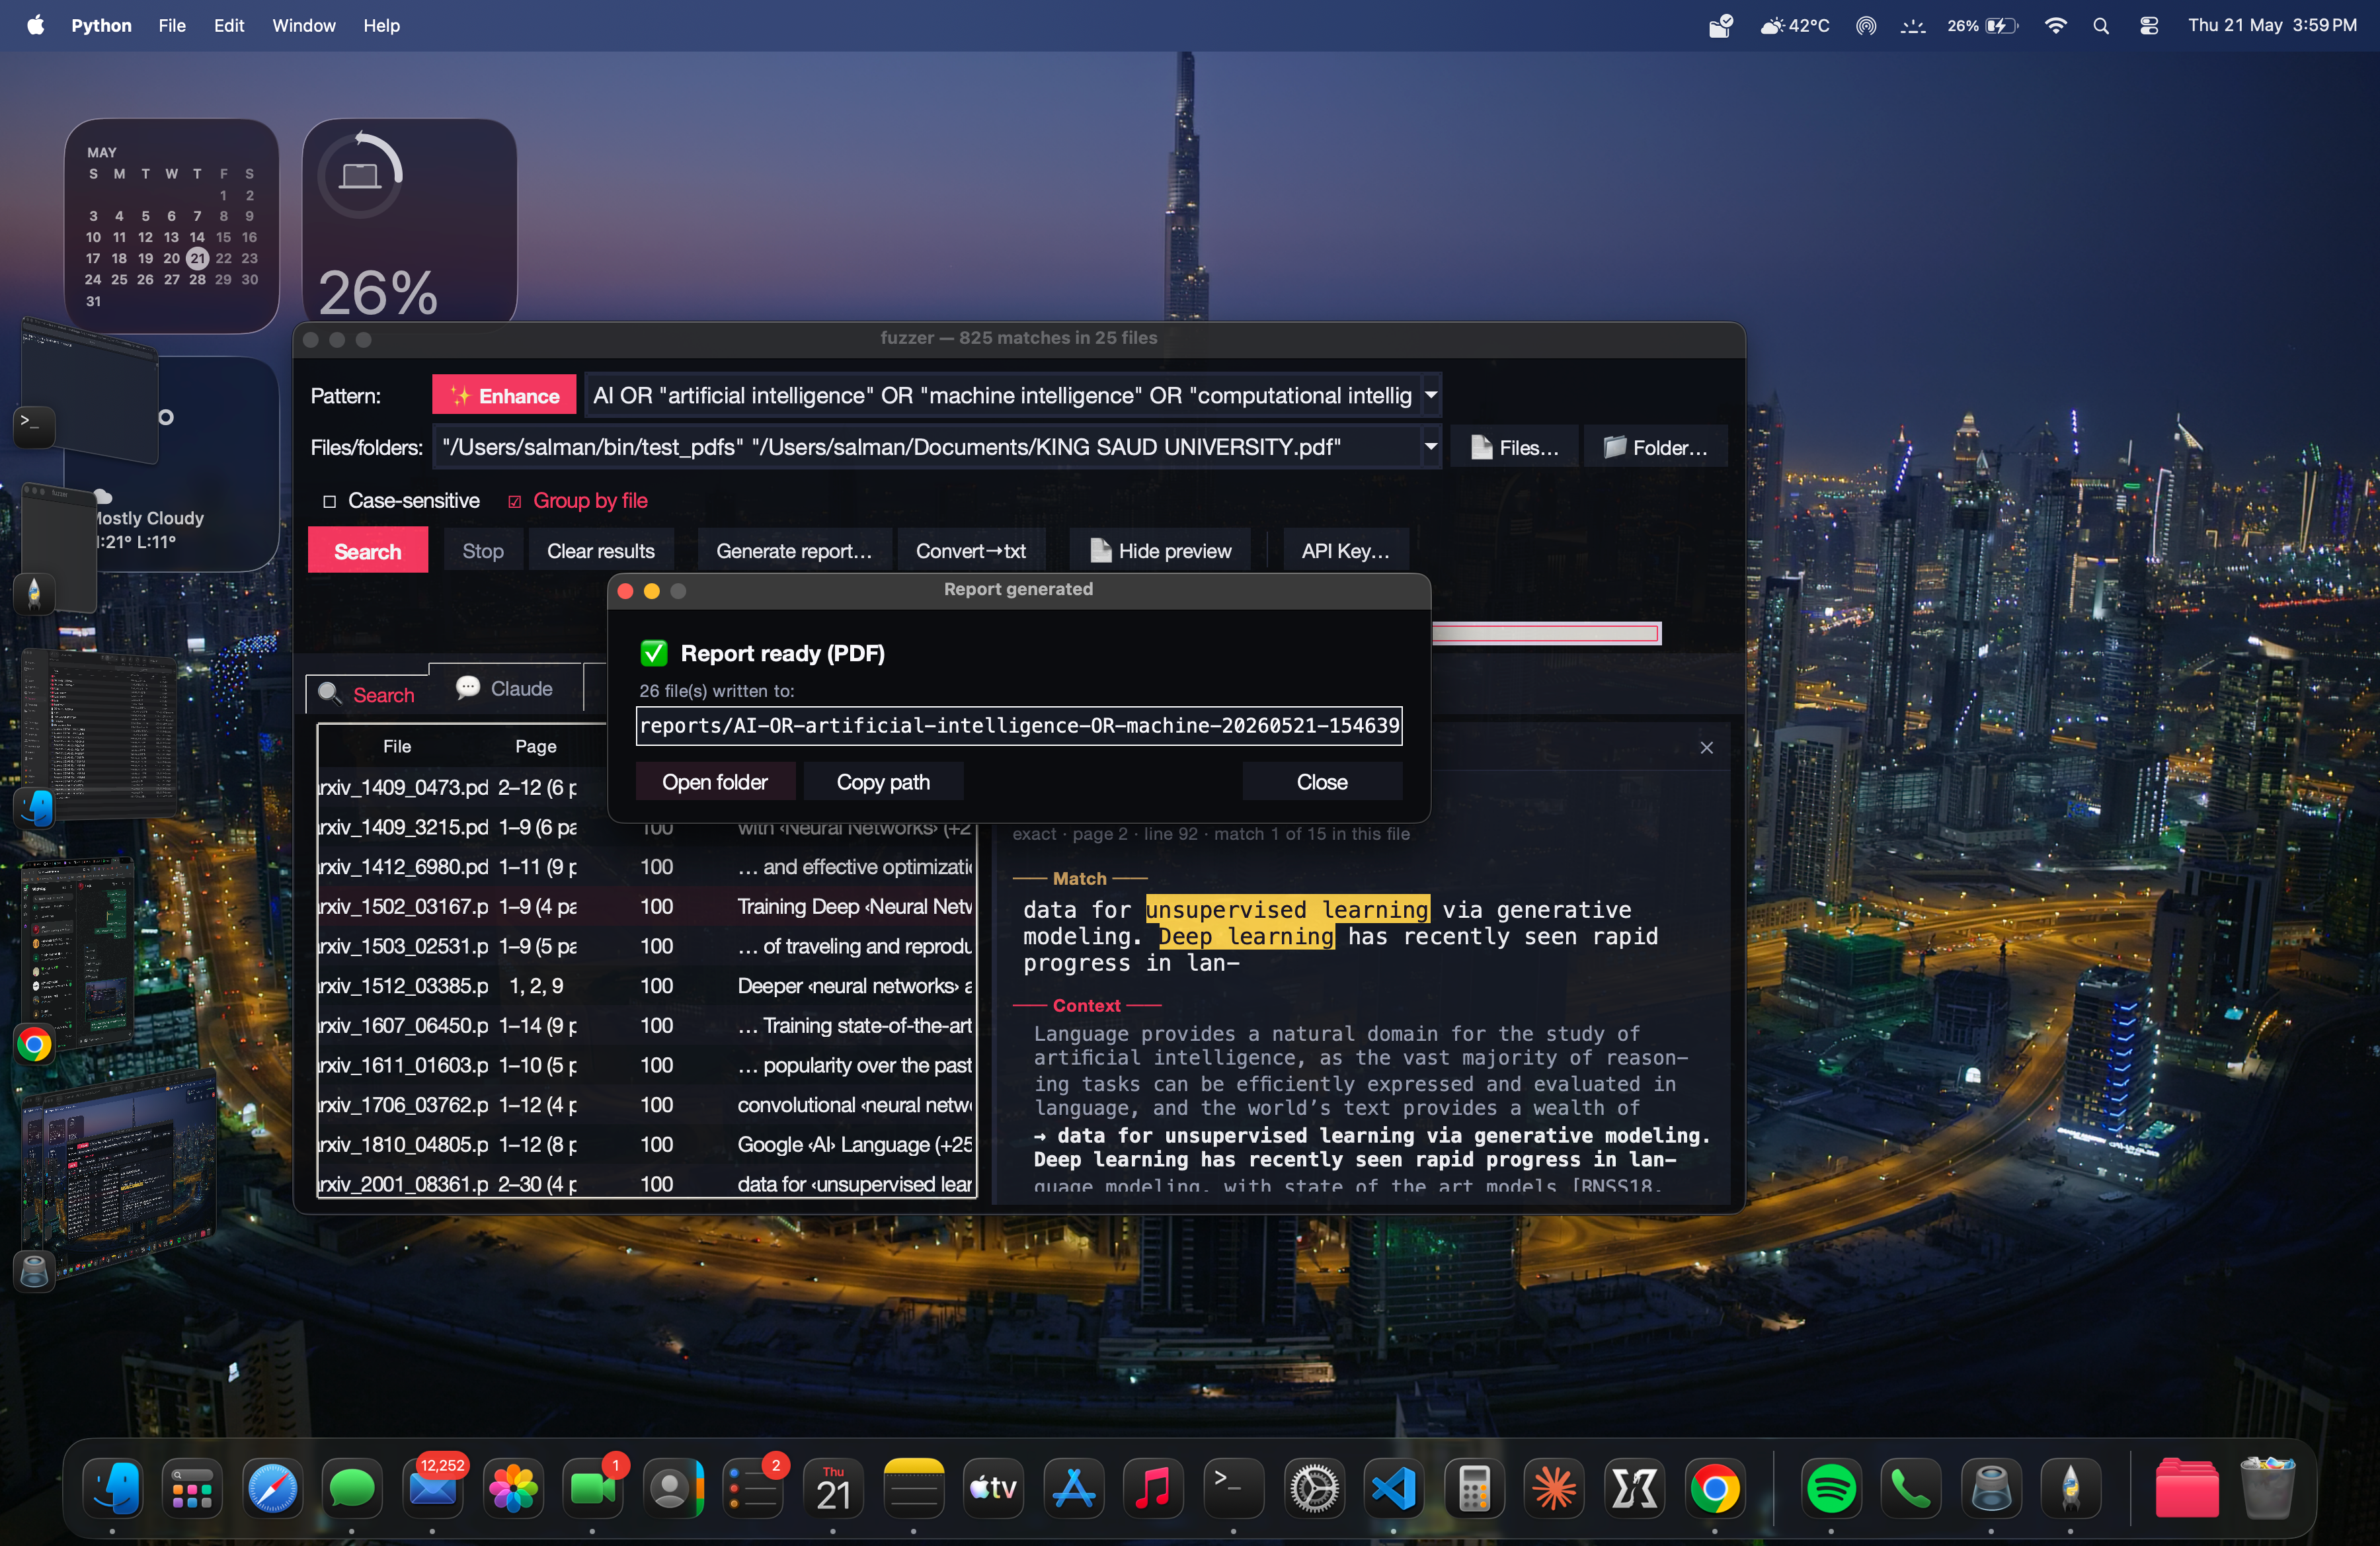Click Hide preview button

[x=1160, y=551]
